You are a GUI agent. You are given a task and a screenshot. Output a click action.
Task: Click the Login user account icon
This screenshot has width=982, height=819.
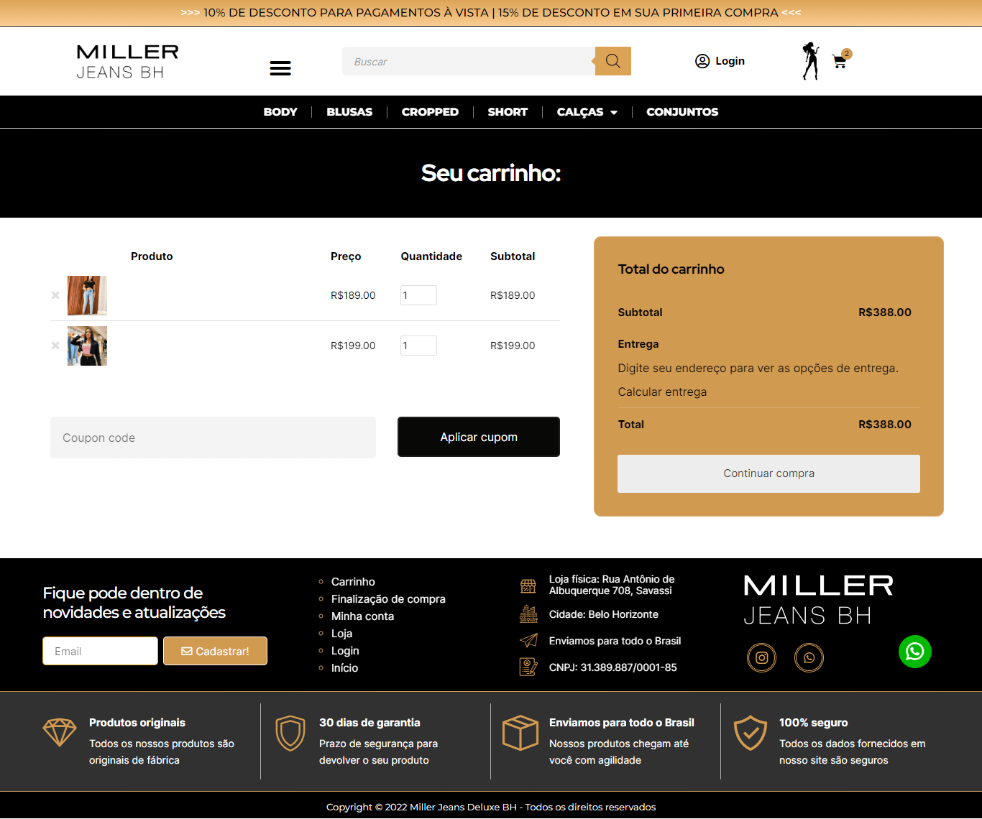tap(702, 61)
